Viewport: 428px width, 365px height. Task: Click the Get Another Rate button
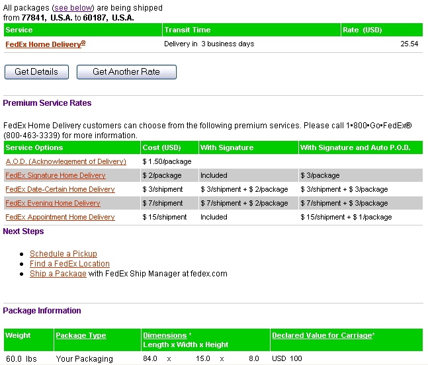click(126, 71)
